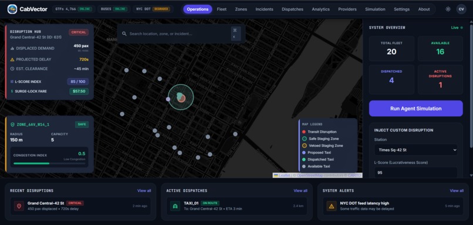Click the command-K shortcut badge in search

click(235, 33)
